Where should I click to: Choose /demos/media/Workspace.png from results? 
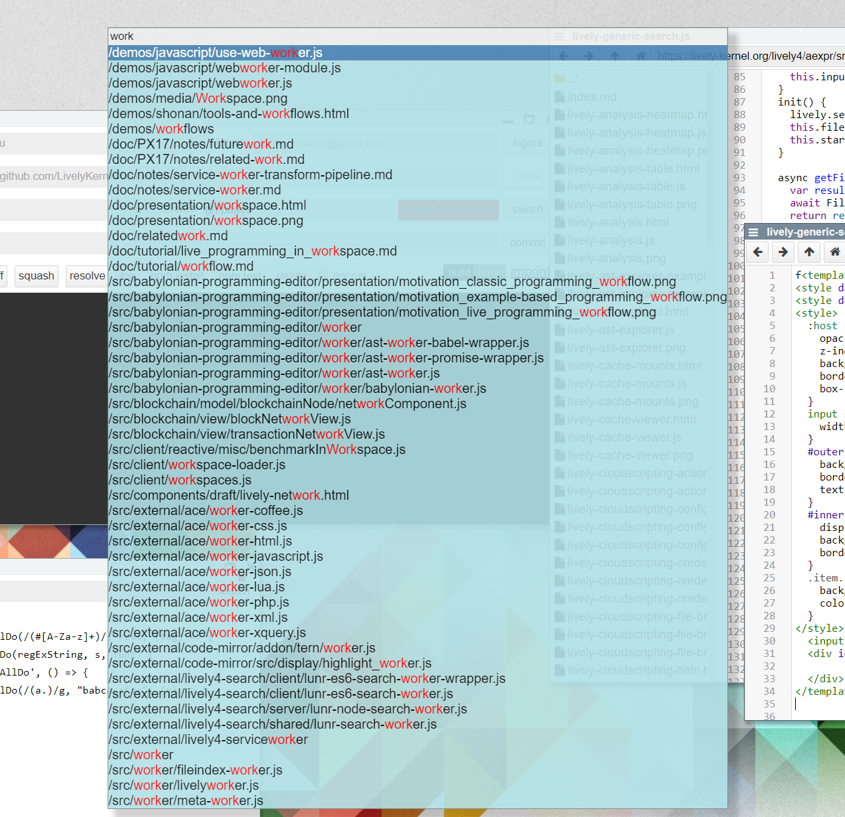click(x=198, y=99)
